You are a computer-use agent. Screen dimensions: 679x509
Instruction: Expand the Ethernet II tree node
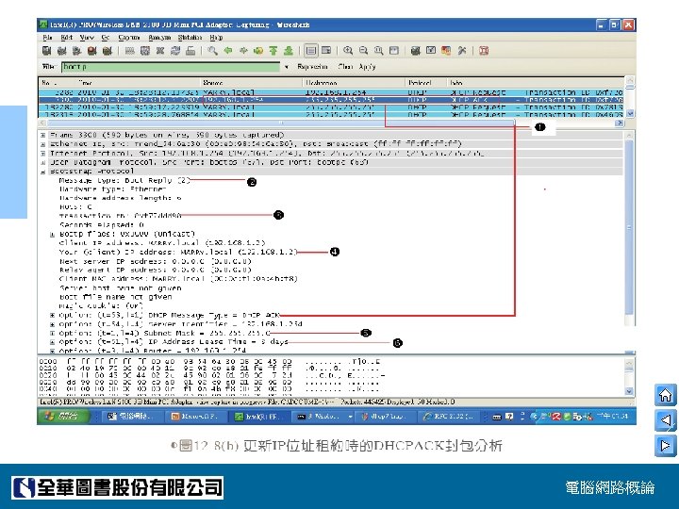point(42,144)
